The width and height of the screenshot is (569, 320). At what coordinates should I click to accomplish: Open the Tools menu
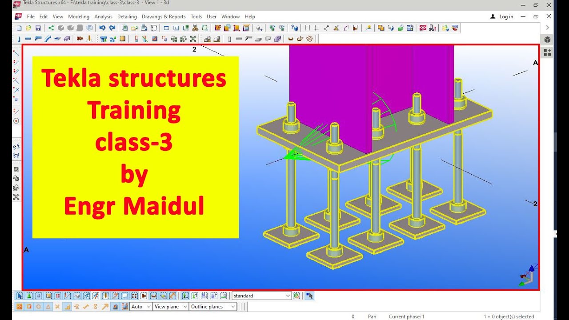(196, 16)
